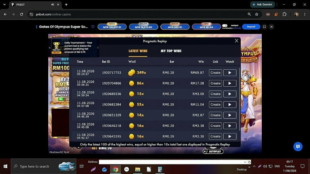Image resolution: width=310 pixels, height=174 pixels.
Task: Toggle the game sound speaker icon
Action: pyautogui.click(x=72, y=149)
